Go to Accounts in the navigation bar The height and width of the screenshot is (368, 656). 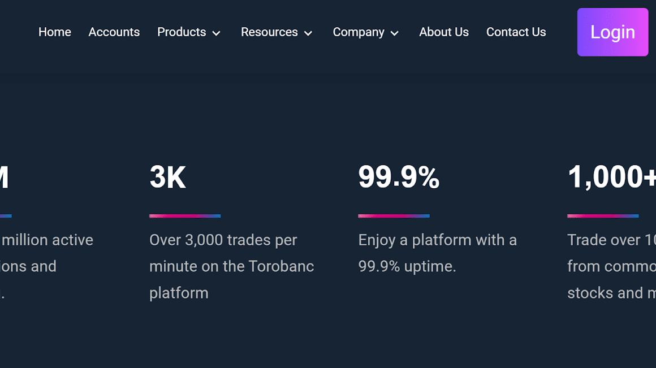(x=114, y=32)
